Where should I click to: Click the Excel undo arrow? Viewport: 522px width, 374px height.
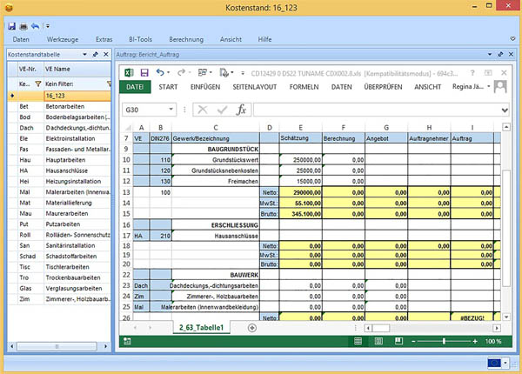160,72
